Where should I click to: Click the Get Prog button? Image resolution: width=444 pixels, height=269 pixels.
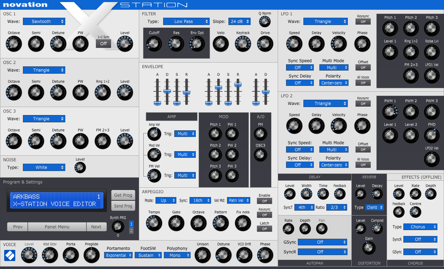click(123, 195)
